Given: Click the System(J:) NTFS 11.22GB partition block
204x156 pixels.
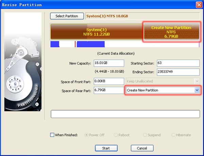Looking at the screenshot, I should pyautogui.click(x=97, y=32).
